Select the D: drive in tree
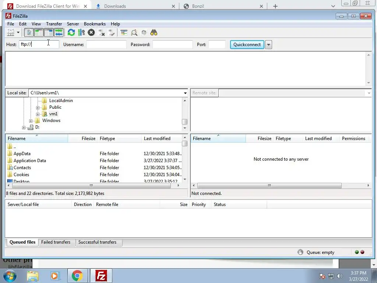The image size is (377, 283). point(37,127)
